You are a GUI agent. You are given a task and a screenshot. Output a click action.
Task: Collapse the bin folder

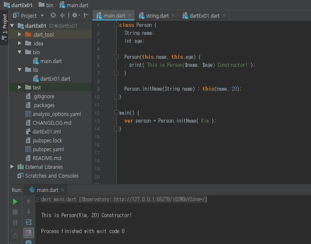19,52
